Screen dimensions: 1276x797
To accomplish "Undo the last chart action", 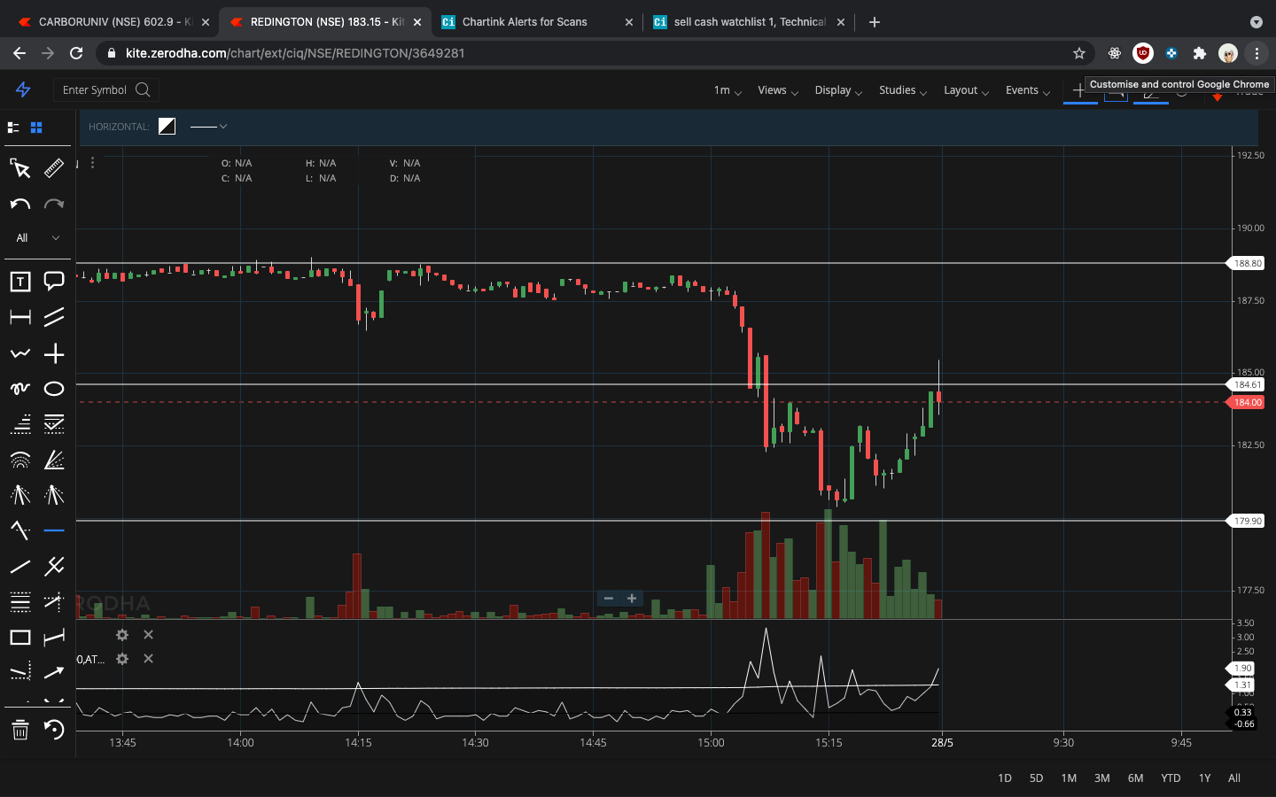I will coord(19,205).
